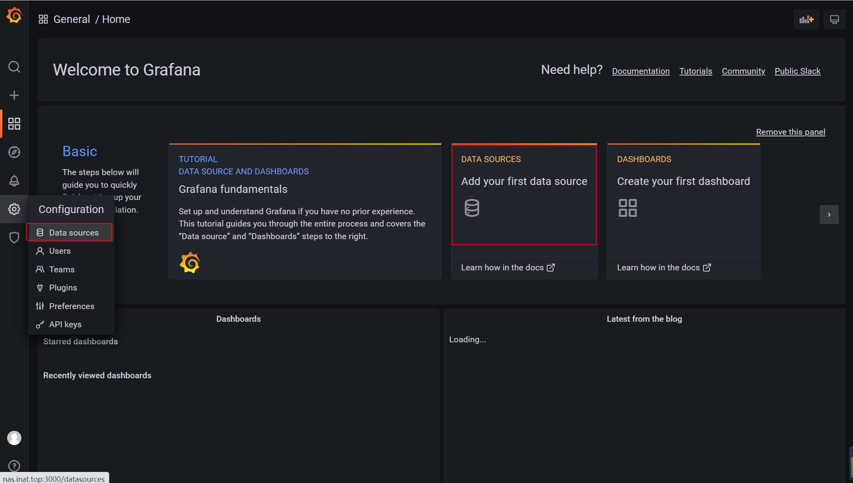Open the Alerting bell icon
853x483 pixels.
coord(14,181)
